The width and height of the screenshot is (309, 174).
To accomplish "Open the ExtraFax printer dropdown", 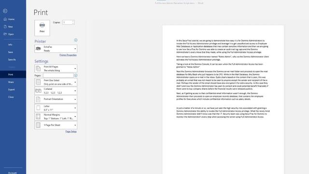I will [56, 49].
